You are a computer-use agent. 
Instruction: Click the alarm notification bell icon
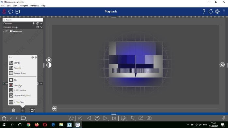coord(224,11)
